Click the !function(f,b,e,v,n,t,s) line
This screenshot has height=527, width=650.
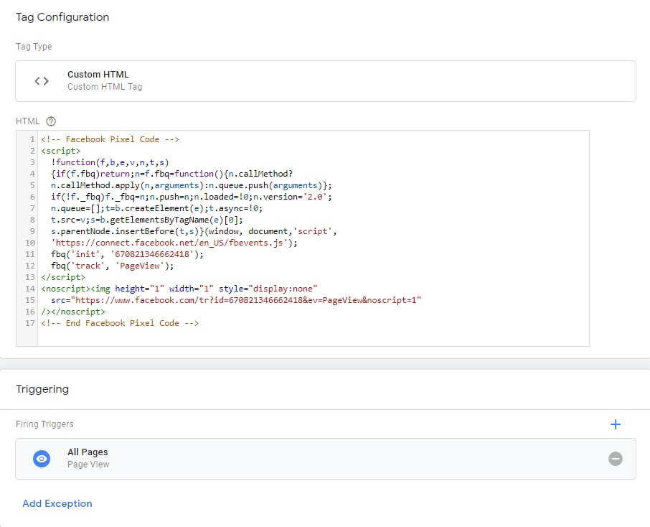(110, 162)
